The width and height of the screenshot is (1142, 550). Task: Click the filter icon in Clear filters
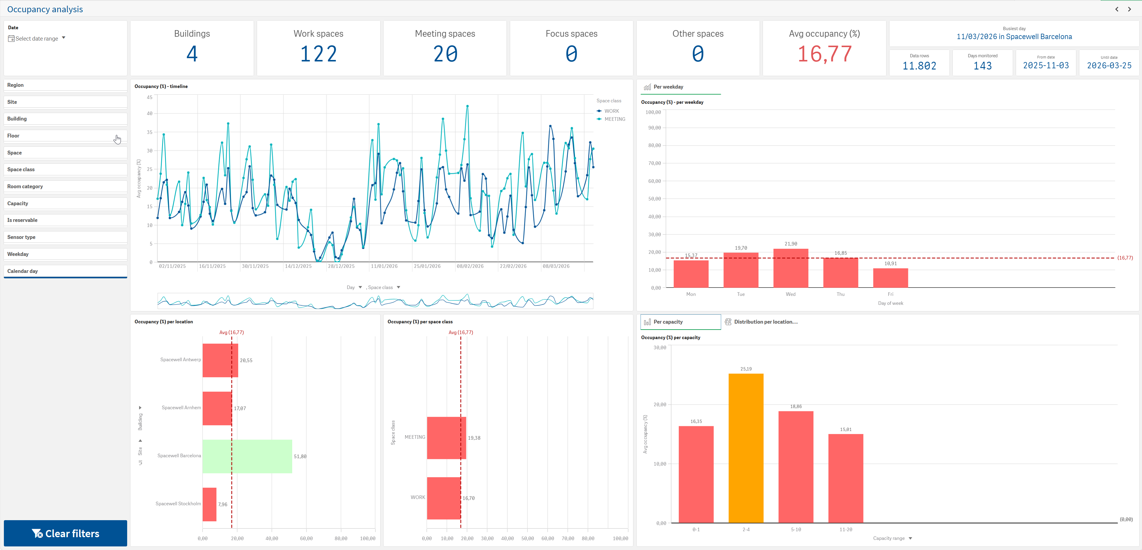[x=37, y=533]
